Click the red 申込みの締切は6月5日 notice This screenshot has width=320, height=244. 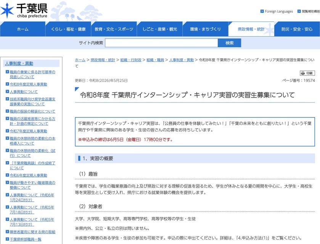click(x=125, y=140)
